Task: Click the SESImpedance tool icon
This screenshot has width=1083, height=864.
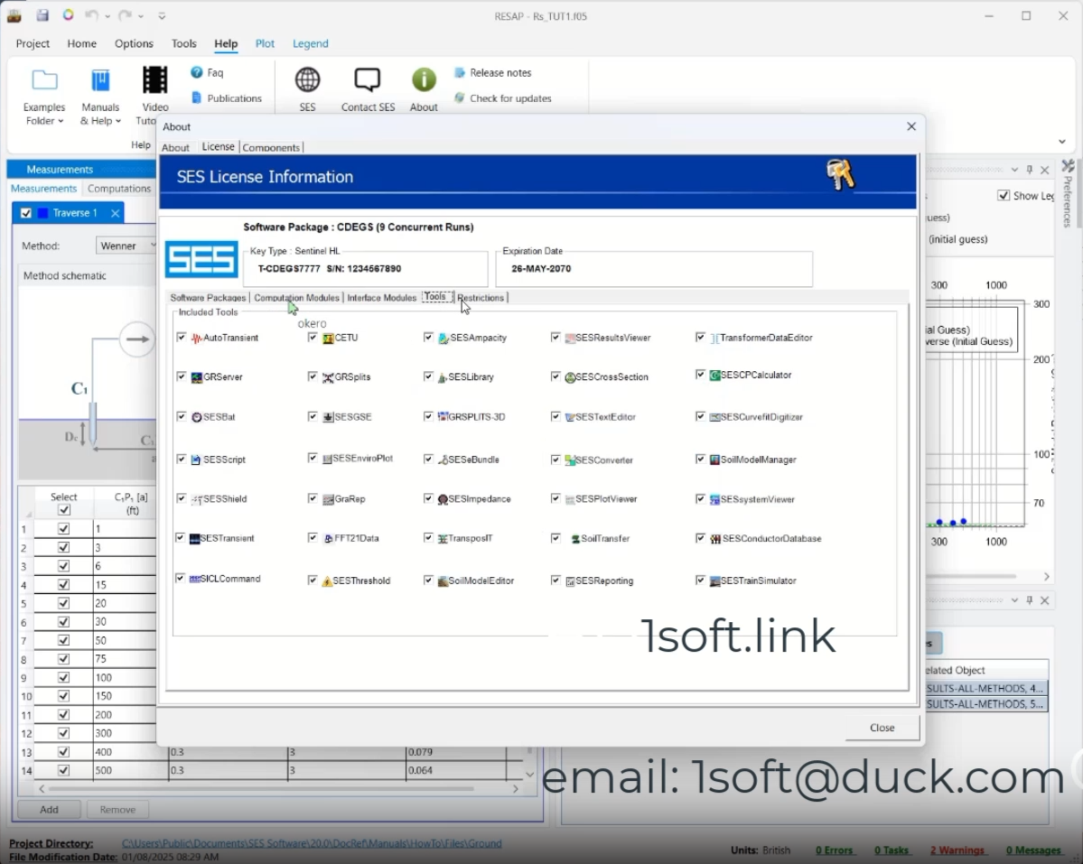Action: (x=443, y=499)
